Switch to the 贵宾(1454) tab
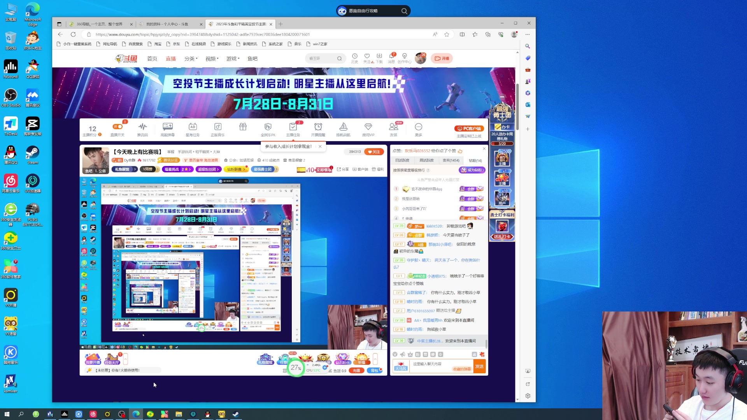Viewport: 747px width, 420px height. pyautogui.click(x=451, y=160)
